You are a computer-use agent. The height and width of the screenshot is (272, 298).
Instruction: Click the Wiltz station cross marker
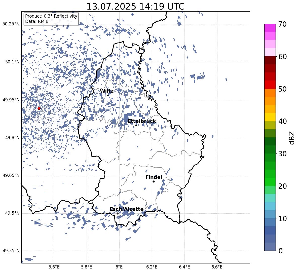pos(108,95)
